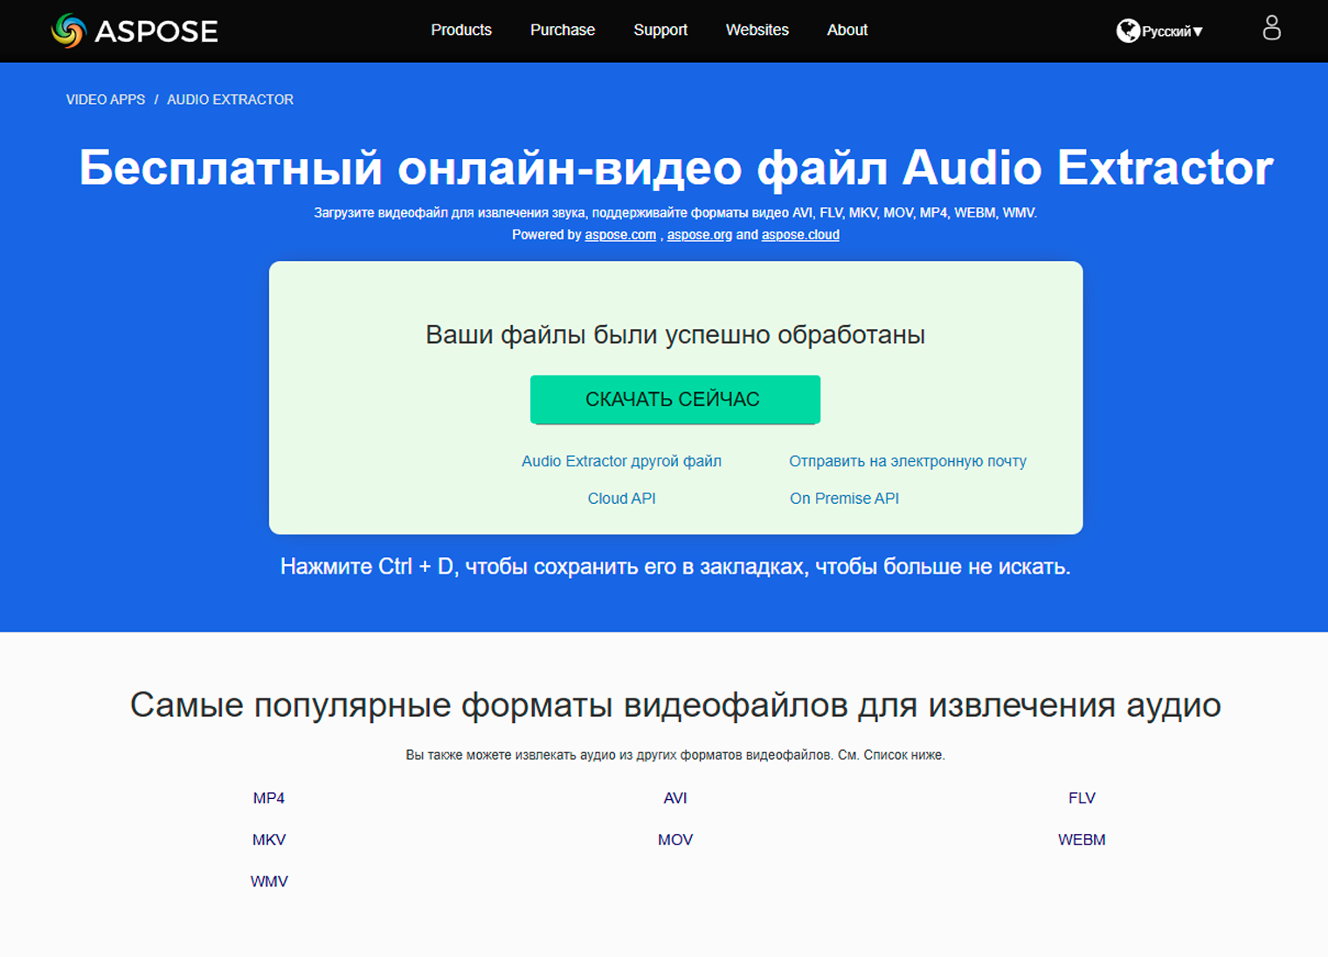Image resolution: width=1328 pixels, height=957 pixels.
Task: Select the AVI format link
Action: 675,798
